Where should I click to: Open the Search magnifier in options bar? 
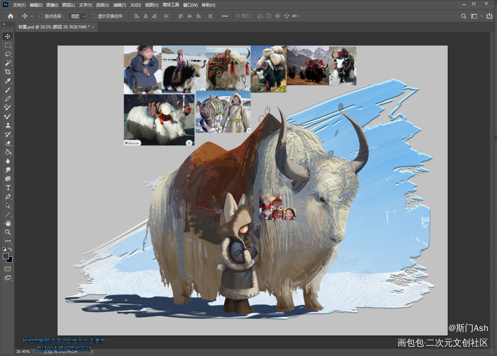(x=464, y=16)
